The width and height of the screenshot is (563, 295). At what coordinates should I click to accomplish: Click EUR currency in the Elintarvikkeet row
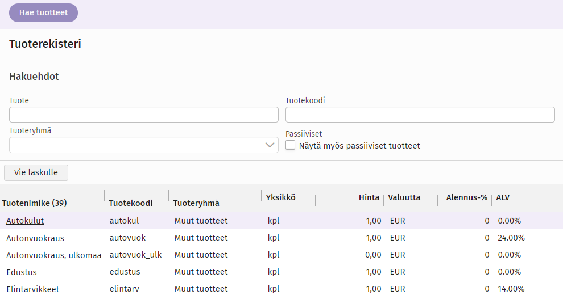point(398,289)
